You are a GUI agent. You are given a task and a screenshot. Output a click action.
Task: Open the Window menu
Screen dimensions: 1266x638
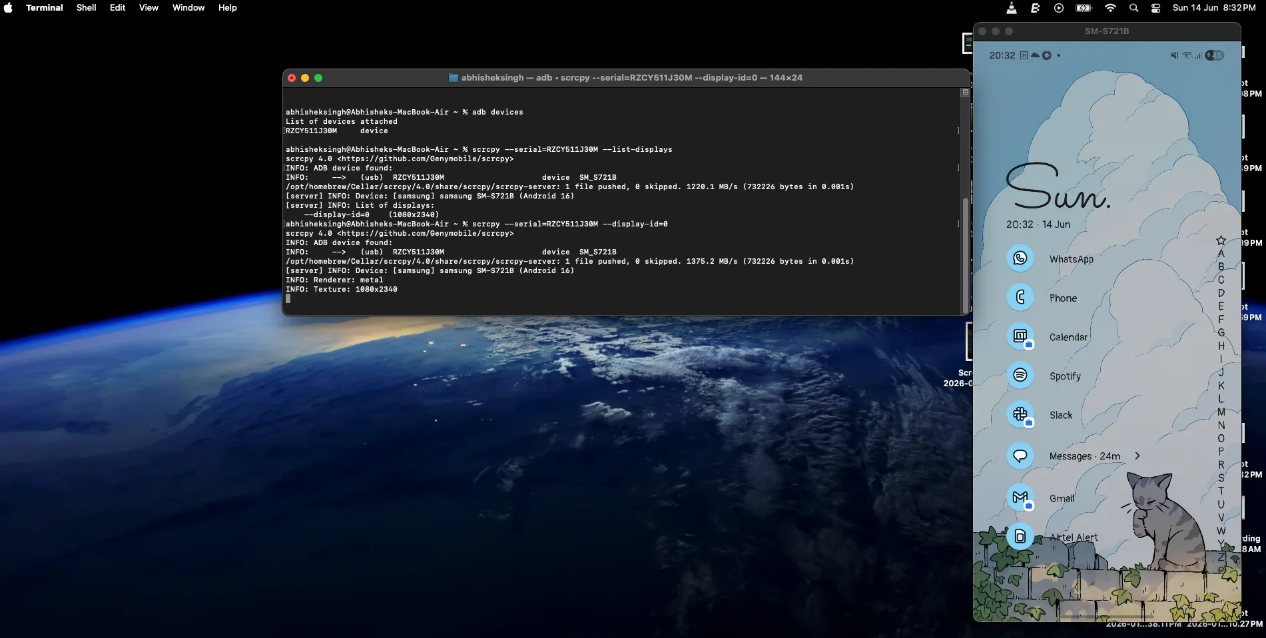[x=188, y=8]
